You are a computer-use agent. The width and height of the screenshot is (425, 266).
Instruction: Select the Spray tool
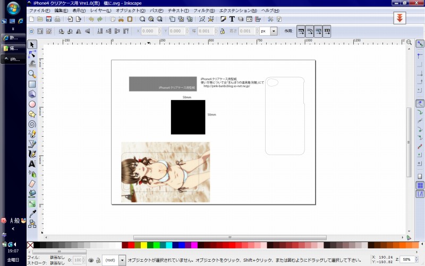pos(32,174)
